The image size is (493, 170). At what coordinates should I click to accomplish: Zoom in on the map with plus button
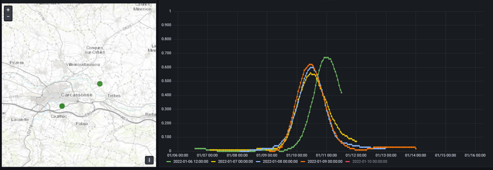click(8, 10)
